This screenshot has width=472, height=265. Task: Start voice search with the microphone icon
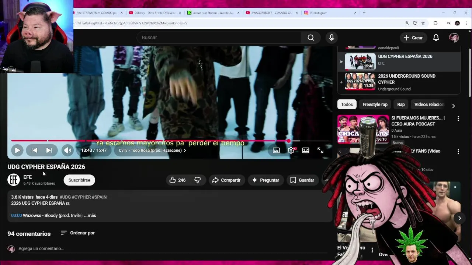332,38
